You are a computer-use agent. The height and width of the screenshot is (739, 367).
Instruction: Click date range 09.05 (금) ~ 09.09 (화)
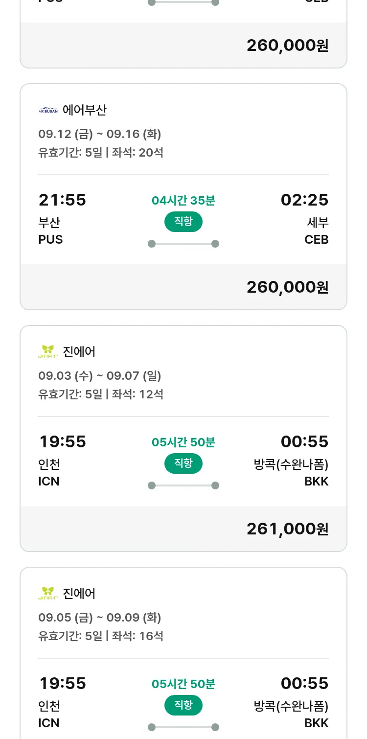tap(100, 618)
